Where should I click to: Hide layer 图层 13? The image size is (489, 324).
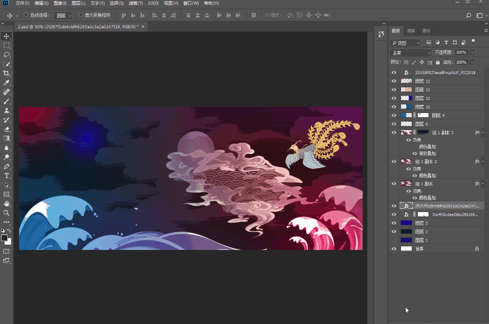point(394,81)
